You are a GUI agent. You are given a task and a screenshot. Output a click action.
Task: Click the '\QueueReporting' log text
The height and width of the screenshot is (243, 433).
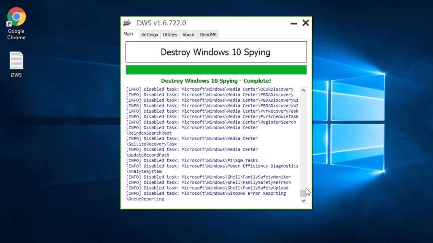click(145, 199)
